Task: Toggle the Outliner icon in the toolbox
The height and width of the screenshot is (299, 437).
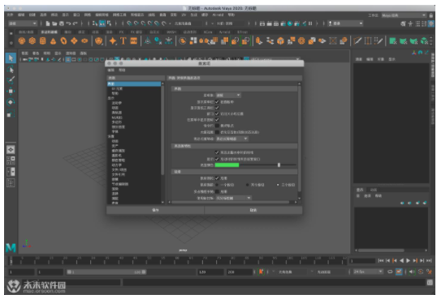Action: pos(11,183)
